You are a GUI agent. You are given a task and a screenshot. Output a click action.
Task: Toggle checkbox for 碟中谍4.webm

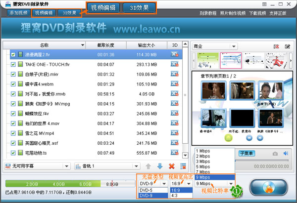tap(13, 84)
